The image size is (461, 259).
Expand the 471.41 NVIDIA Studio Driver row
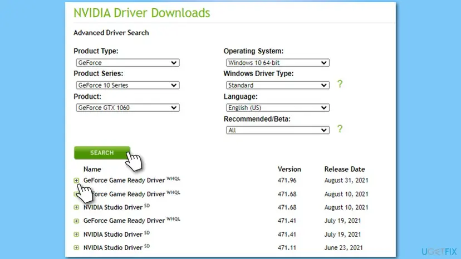click(76, 235)
